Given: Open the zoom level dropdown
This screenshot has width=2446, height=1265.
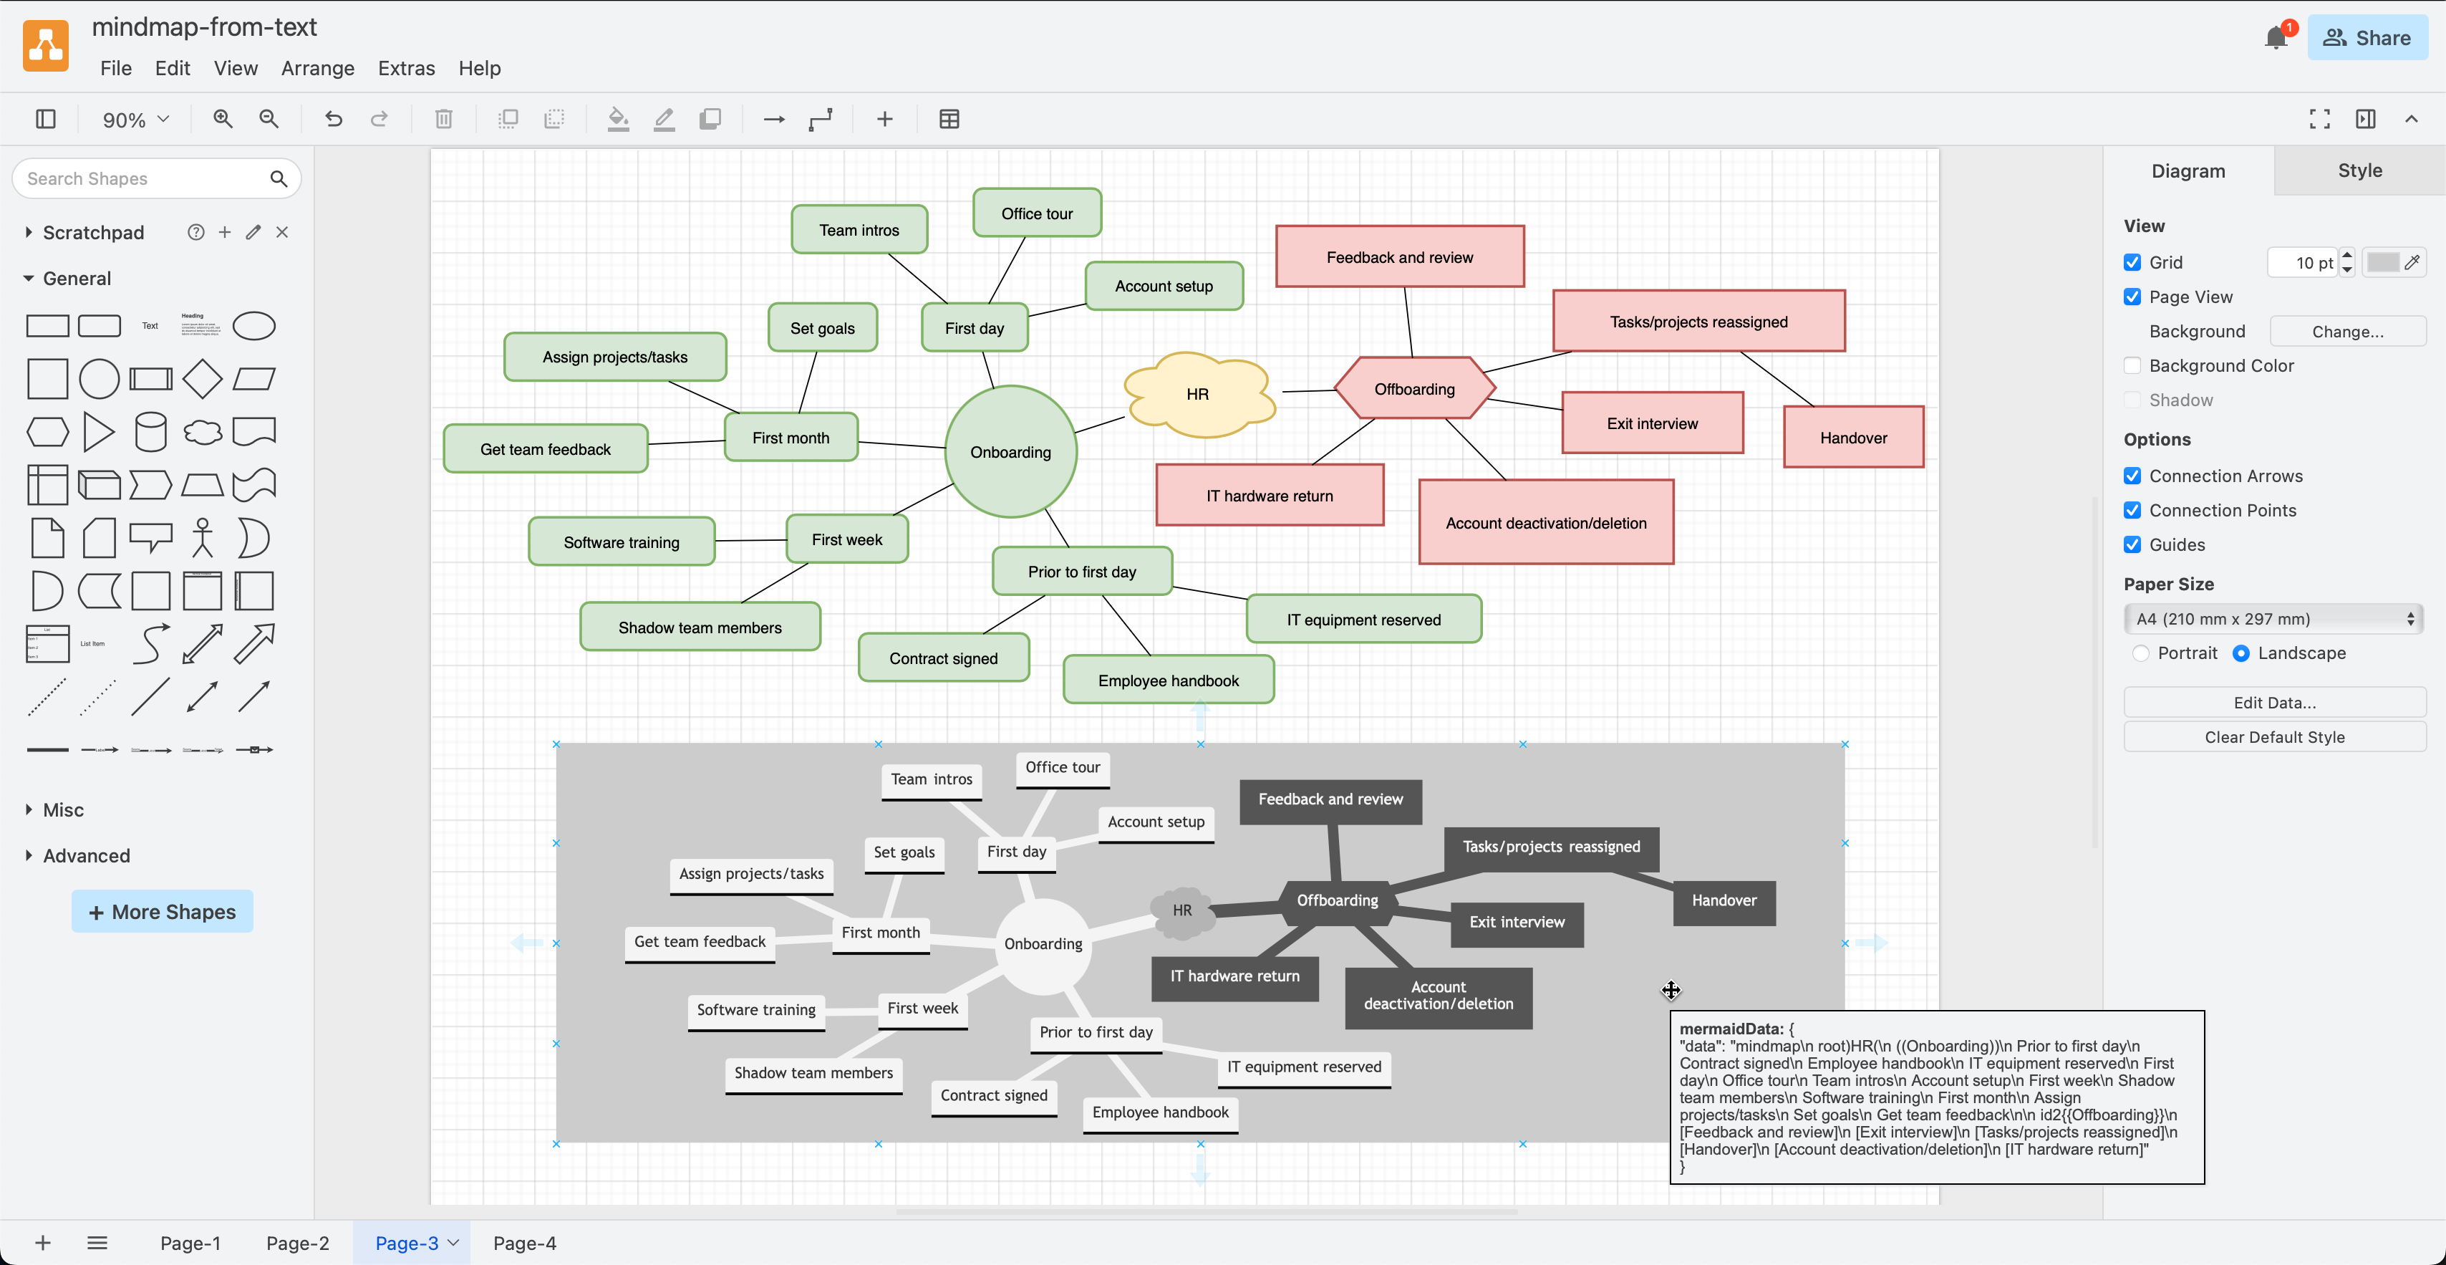Looking at the screenshot, I should [133, 119].
